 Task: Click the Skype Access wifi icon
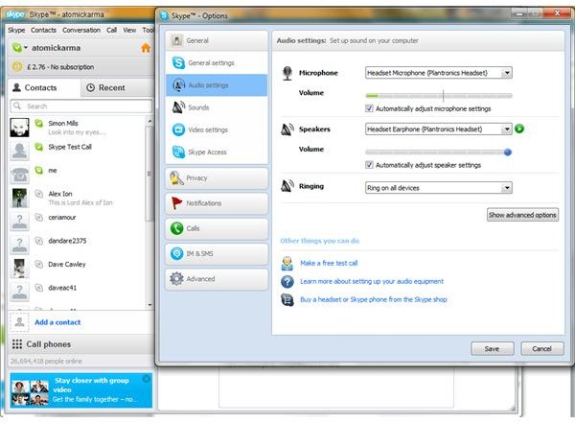[x=178, y=152]
